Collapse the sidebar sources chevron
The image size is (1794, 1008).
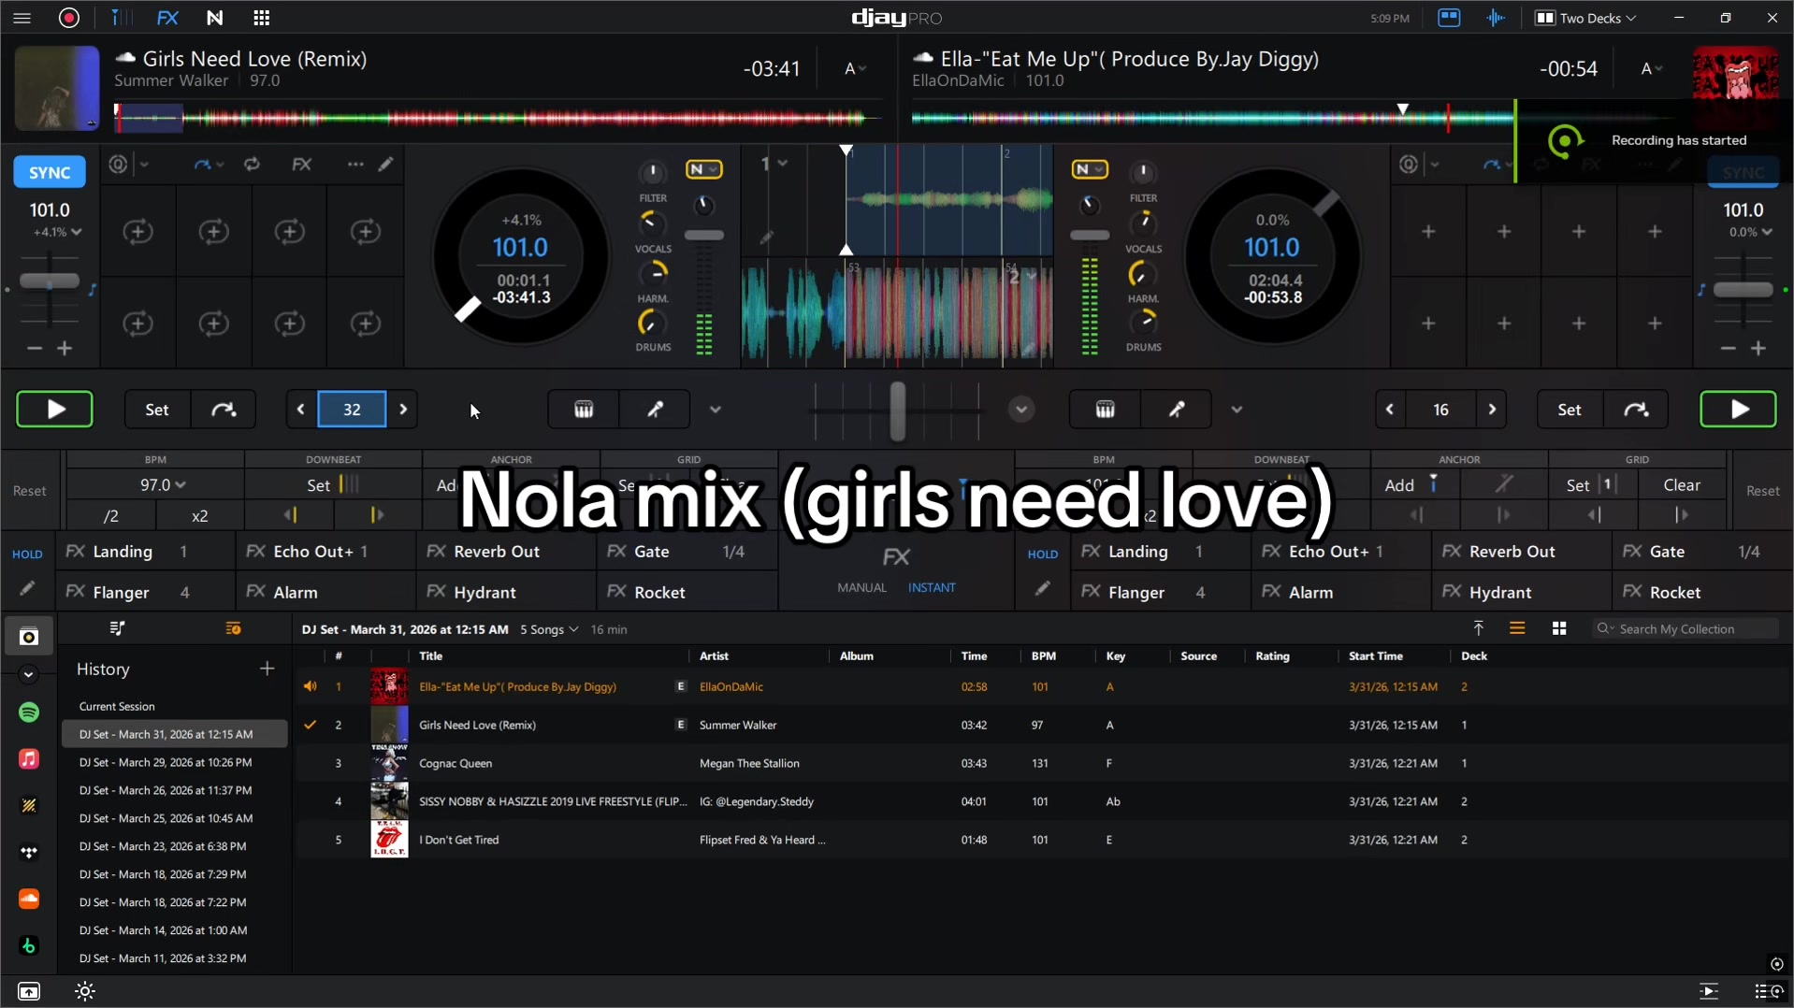point(29,674)
